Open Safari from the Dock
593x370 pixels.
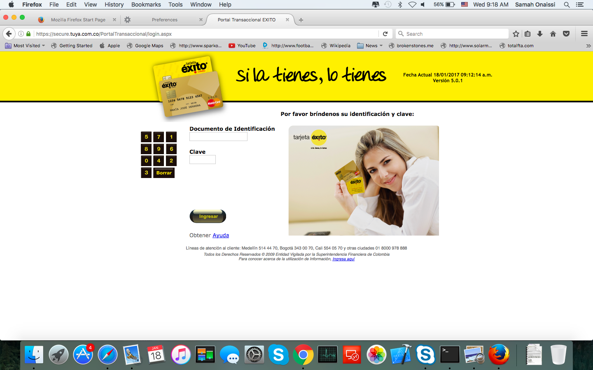coord(107,354)
